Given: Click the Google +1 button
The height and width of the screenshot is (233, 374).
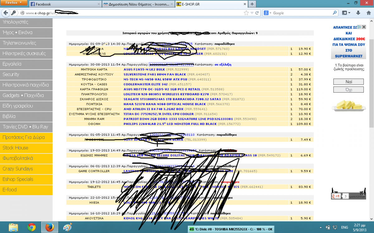Looking at the screenshot, I should coord(336,196).
